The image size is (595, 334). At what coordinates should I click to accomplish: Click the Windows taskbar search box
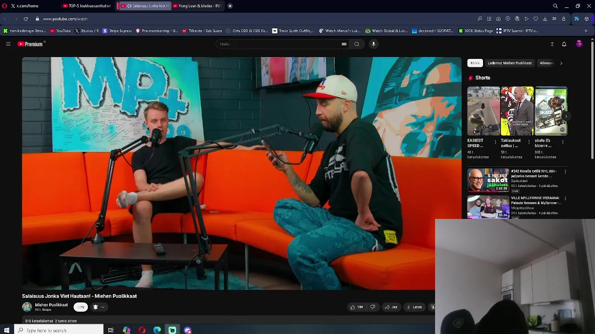coord(59,330)
